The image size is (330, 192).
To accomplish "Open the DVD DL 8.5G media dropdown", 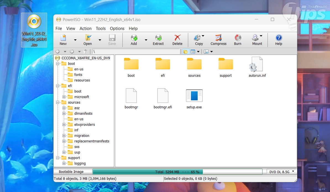I will point(281,172).
